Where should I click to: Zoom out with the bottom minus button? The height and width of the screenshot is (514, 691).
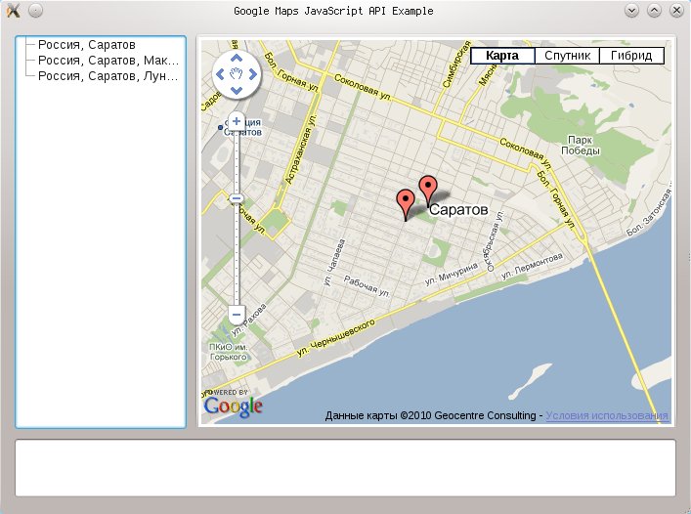point(237,315)
